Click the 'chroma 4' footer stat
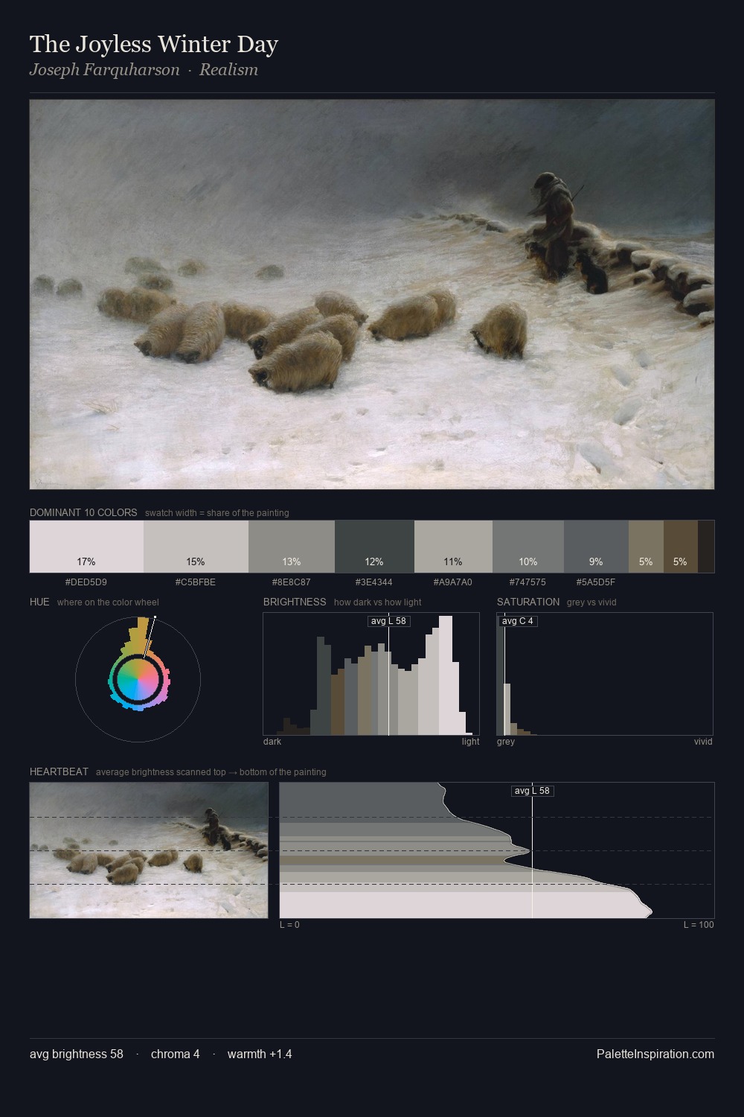Image resolution: width=744 pixels, height=1117 pixels. (x=175, y=1054)
